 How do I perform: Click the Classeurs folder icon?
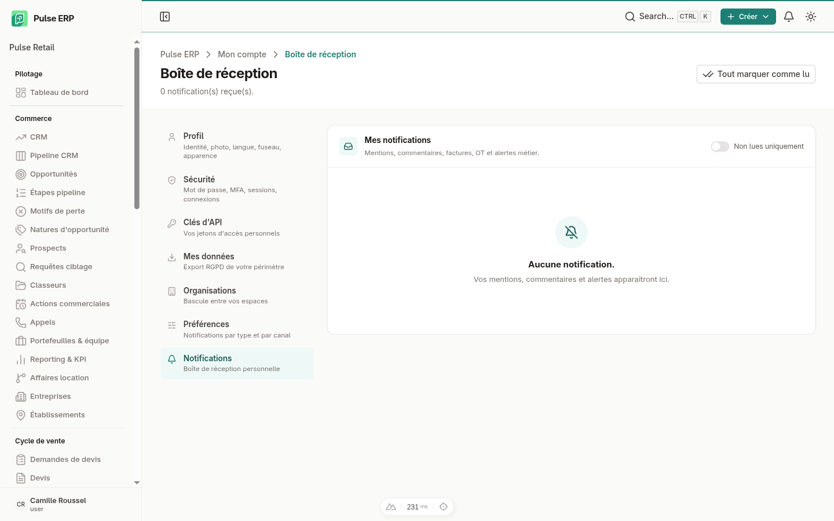pyautogui.click(x=21, y=285)
